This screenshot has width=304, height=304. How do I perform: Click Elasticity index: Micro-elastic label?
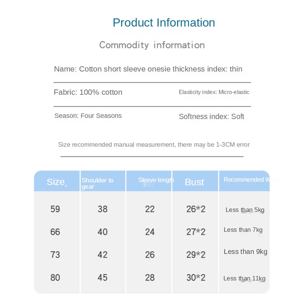pyautogui.click(x=214, y=92)
